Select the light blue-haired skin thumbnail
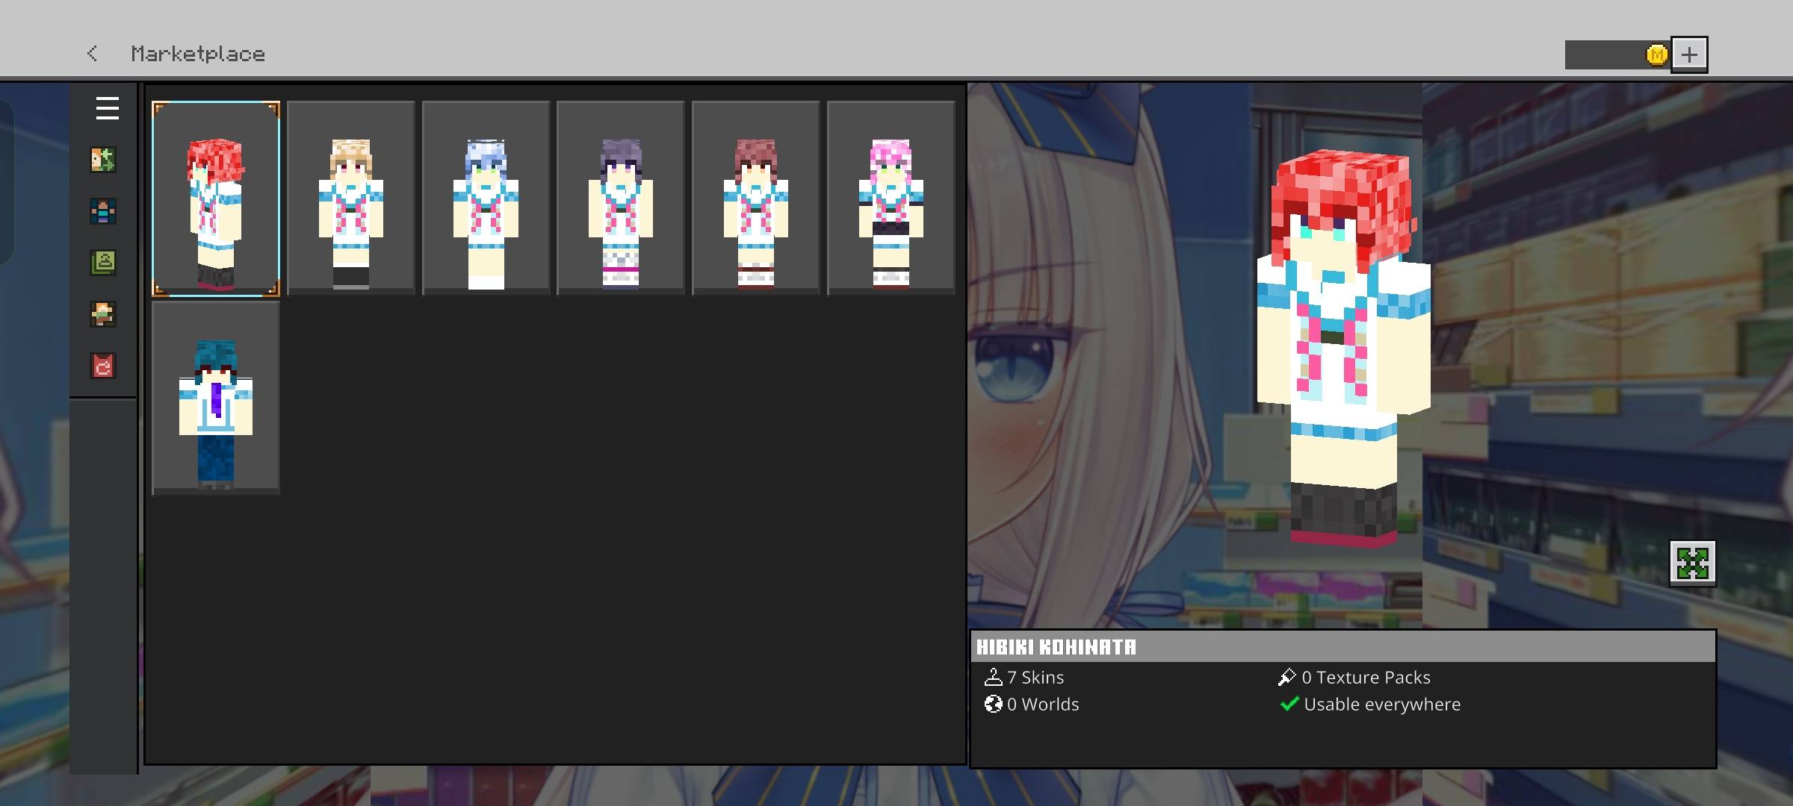This screenshot has height=806, width=1793. click(x=486, y=199)
